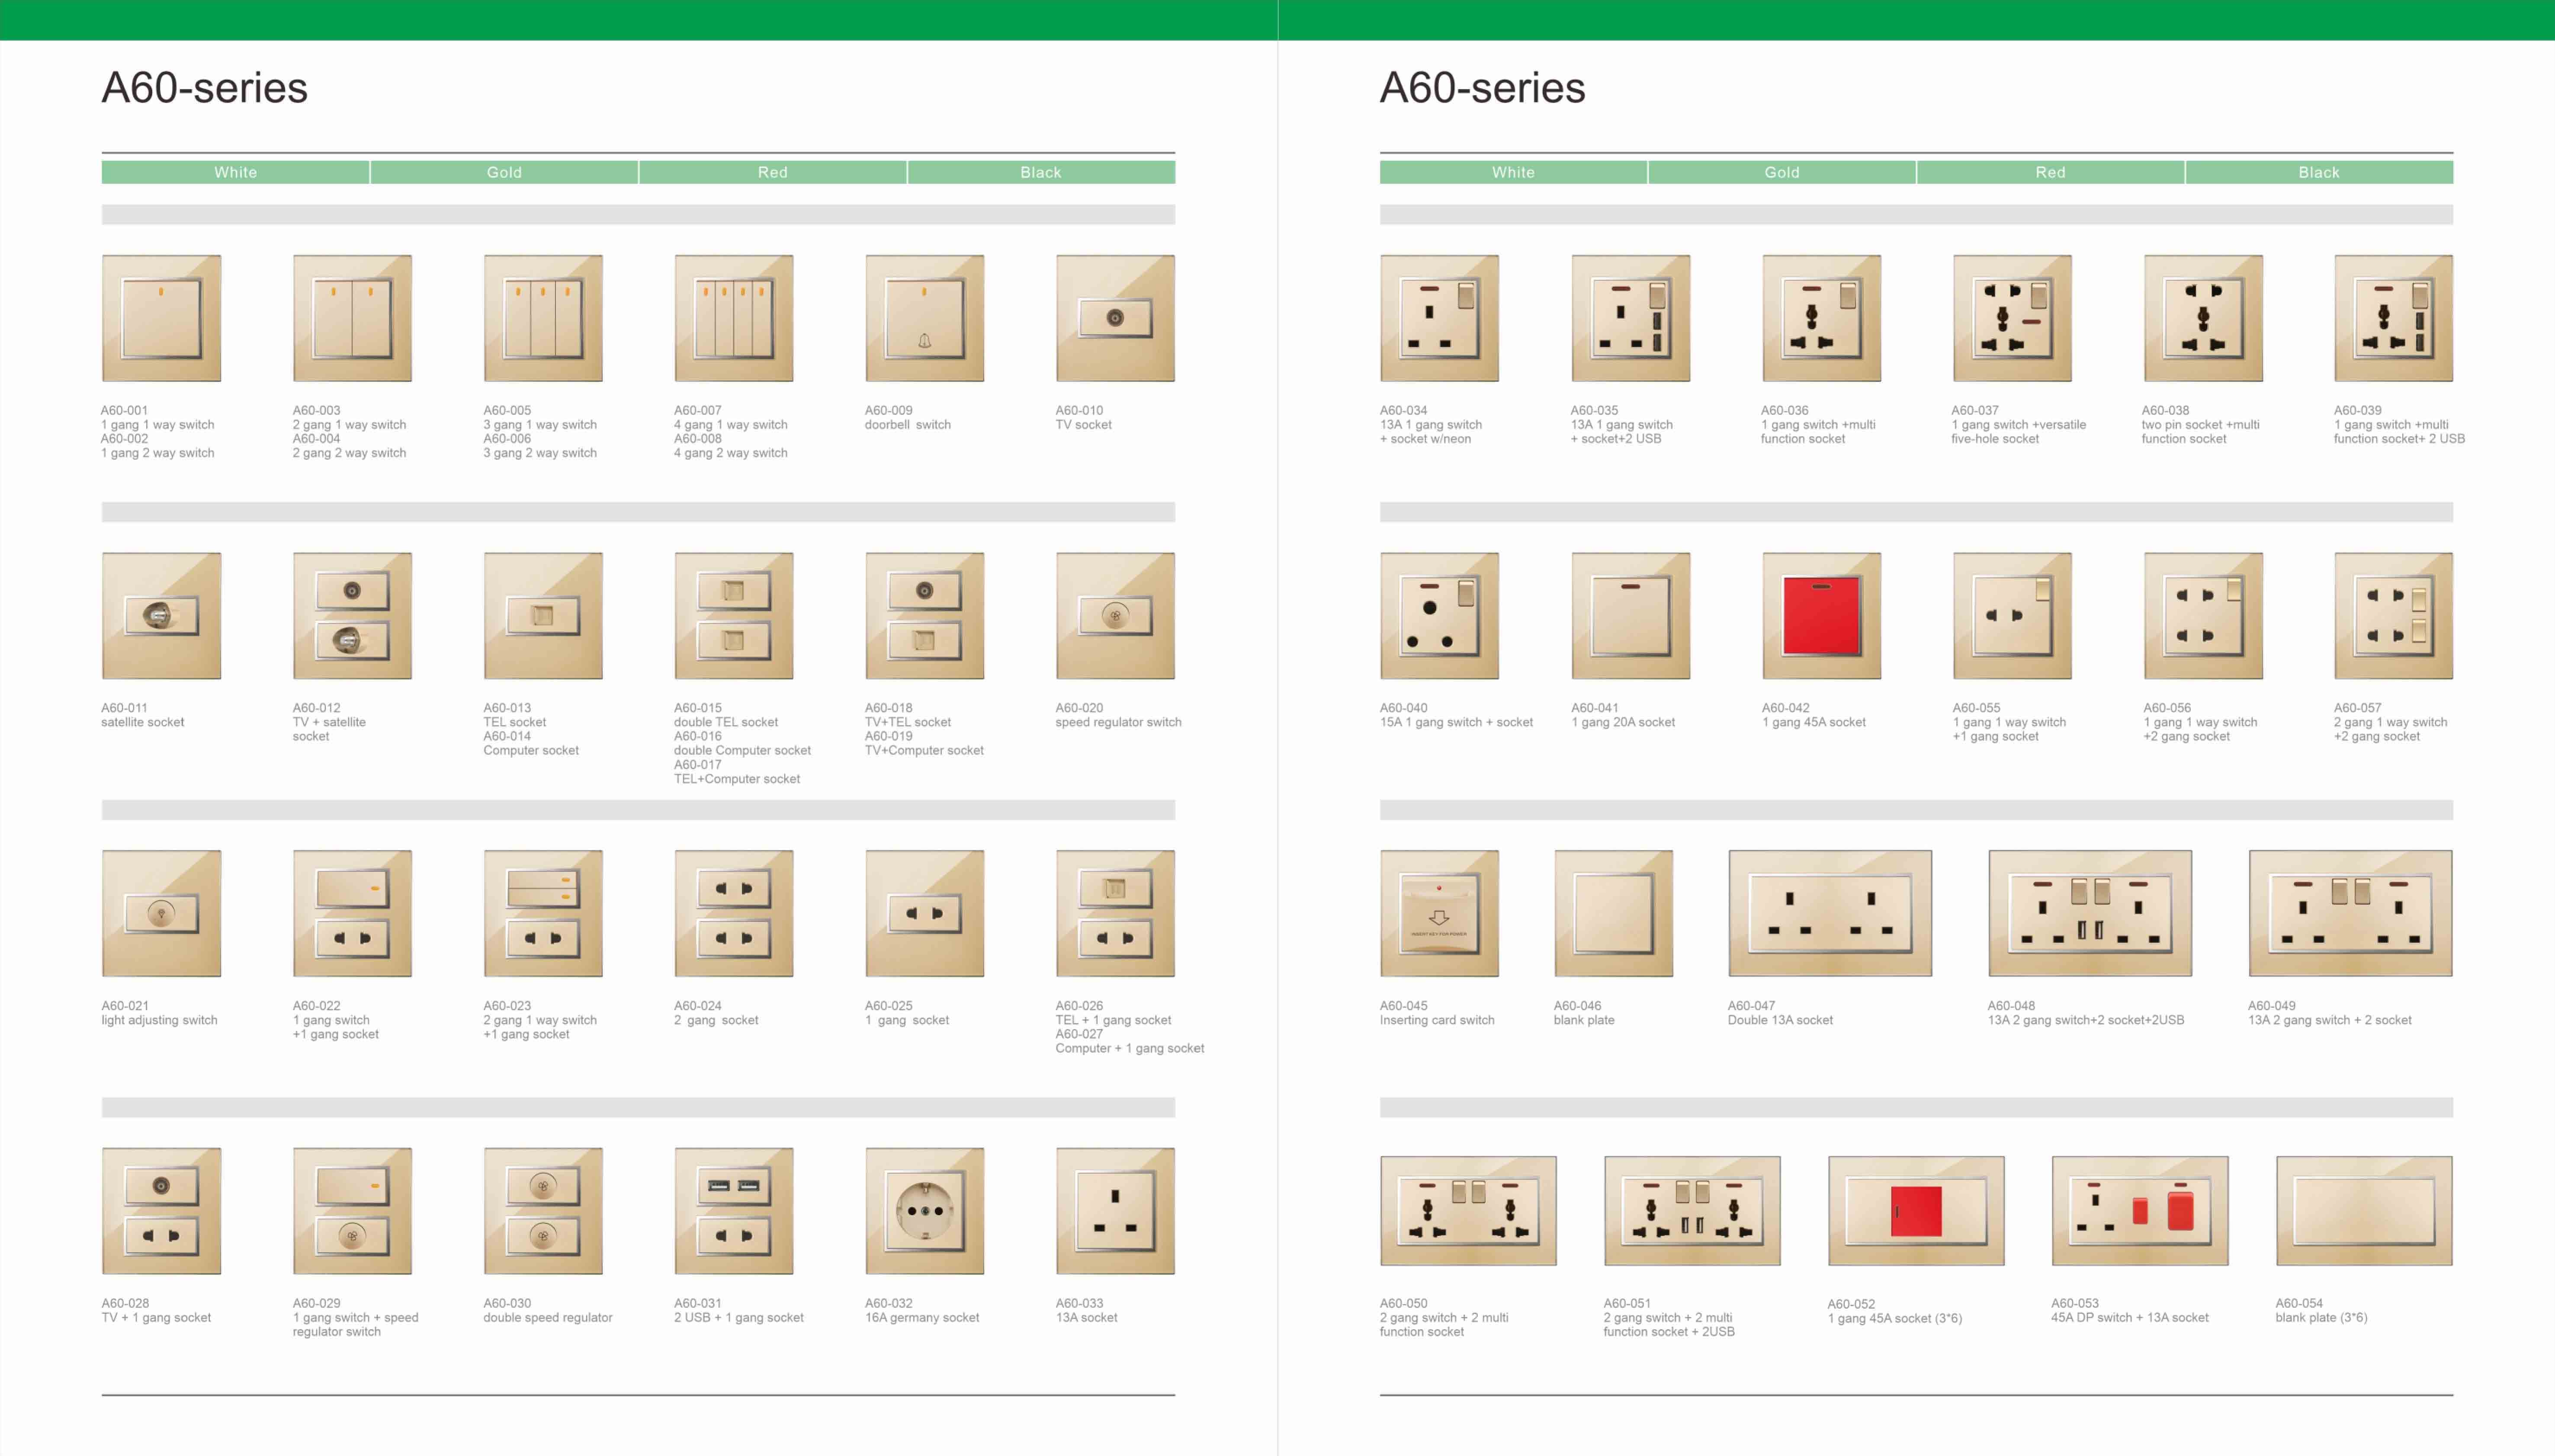
Task: Open the A60-039 multi function 2 USB image
Action: coord(2394,318)
